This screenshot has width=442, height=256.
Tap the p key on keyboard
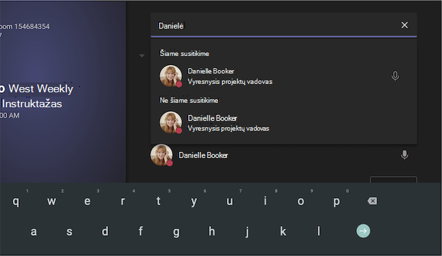point(336,201)
